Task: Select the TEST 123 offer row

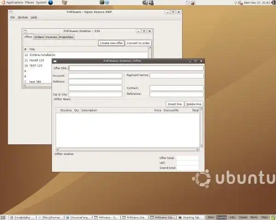Action: click(38, 66)
